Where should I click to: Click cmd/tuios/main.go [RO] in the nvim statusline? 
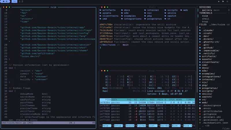17,123
